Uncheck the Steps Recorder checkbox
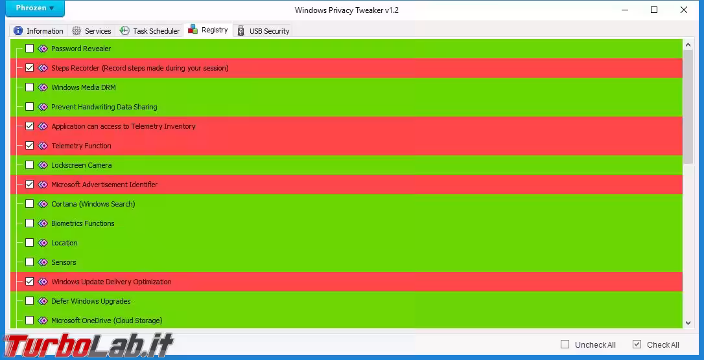This screenshot has width=704, height=360. coord(29,68)
